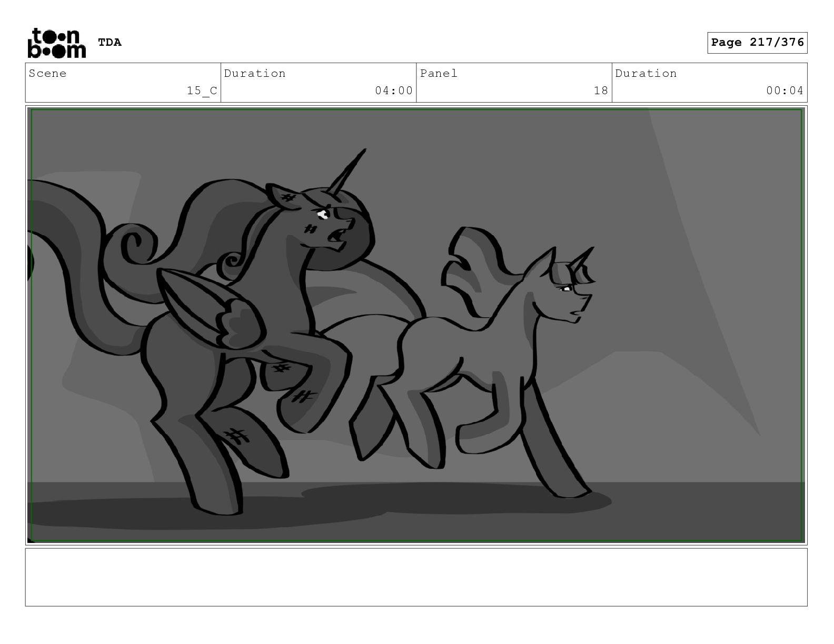
Task: Click the storyboard panel drawing of two ponies
Action: [416, 325]
